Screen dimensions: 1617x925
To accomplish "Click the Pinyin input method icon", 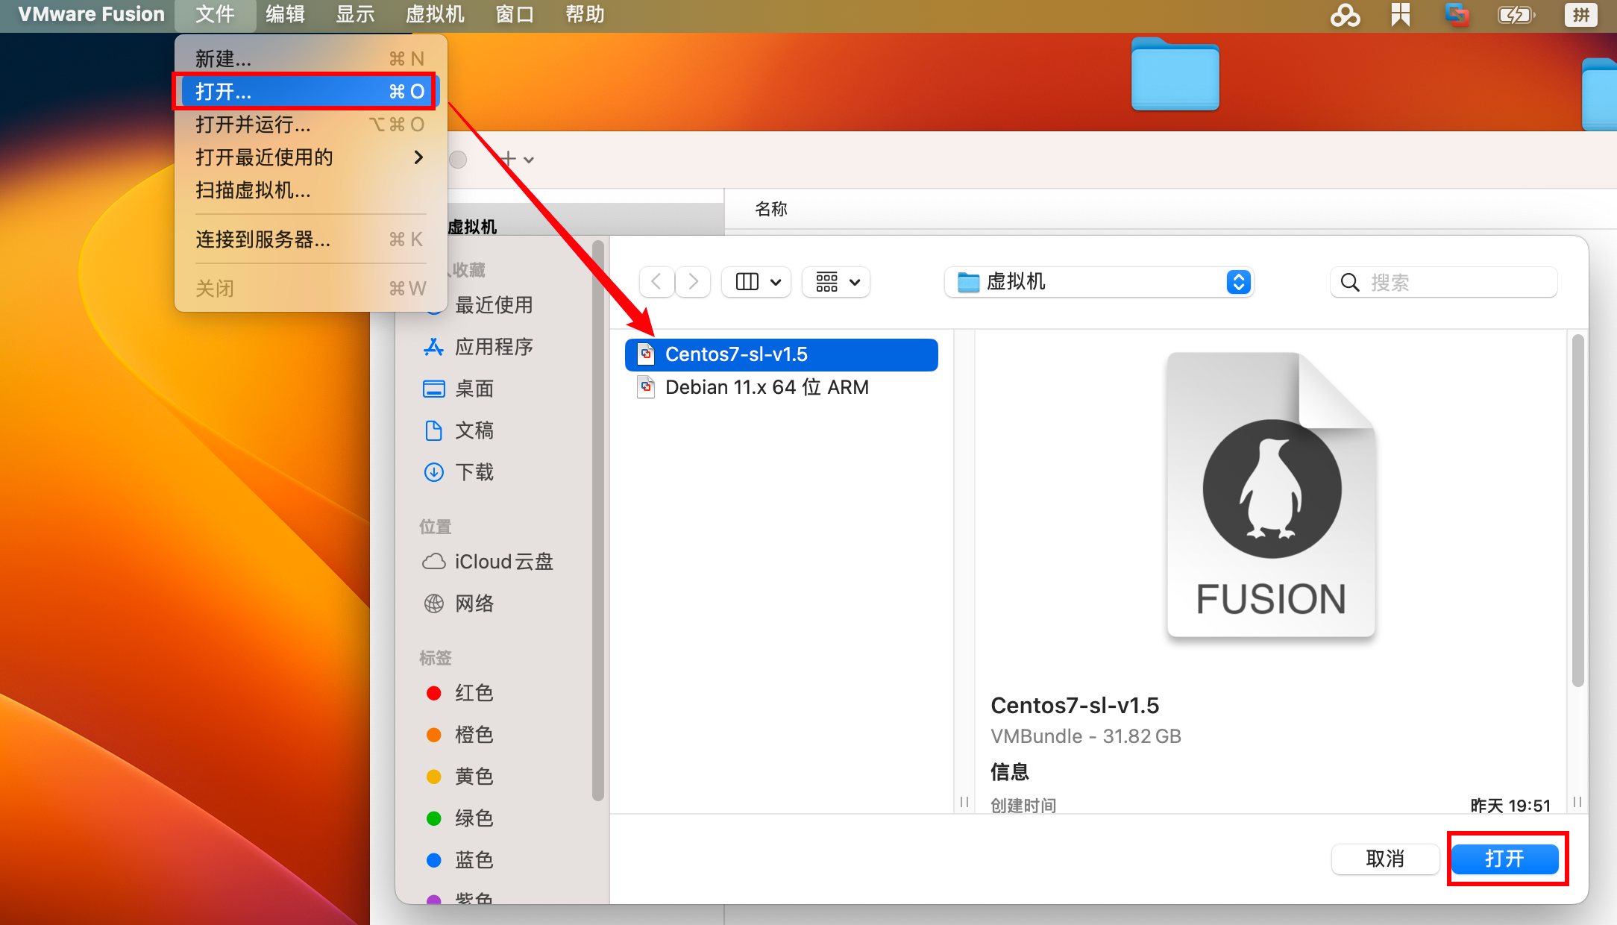I will [1580, 15].
